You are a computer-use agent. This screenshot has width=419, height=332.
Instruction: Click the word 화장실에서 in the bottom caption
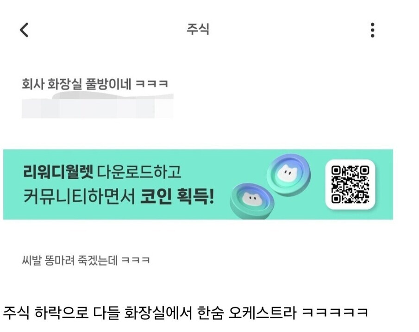[x=158, y=312]
